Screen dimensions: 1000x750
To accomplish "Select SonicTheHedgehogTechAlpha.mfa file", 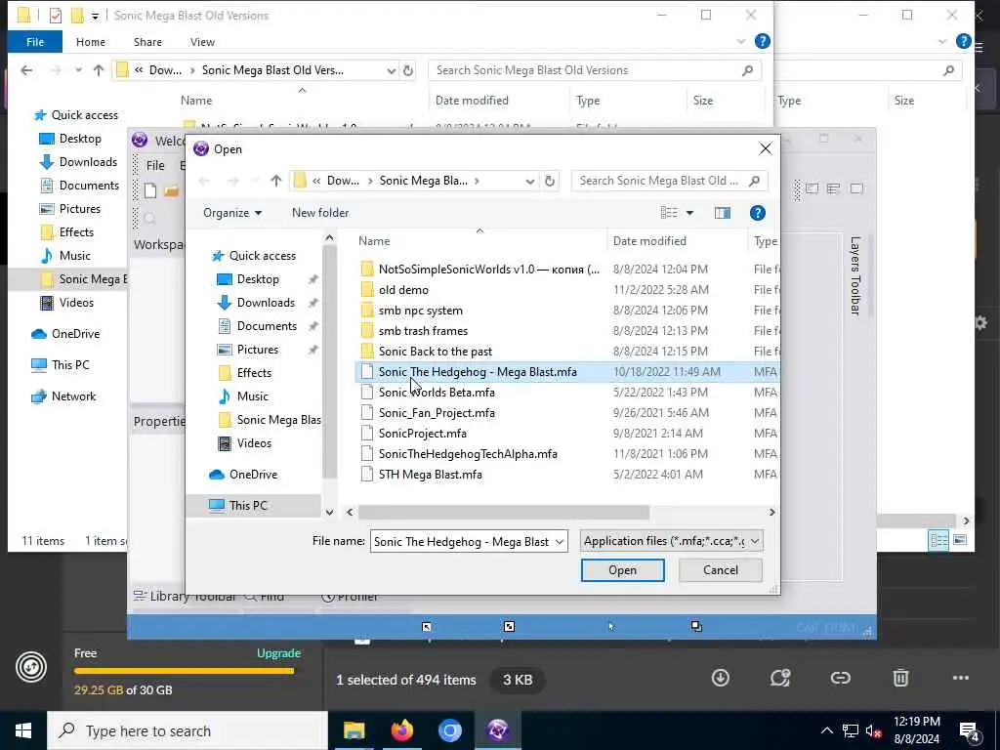I will click(x=468, y=453).
